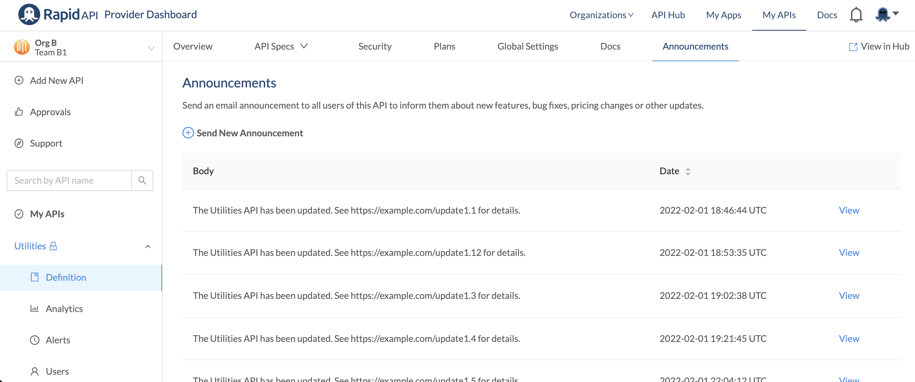The height and width of the screenshot is (382, 915).
Task: Open the Security tab
Action: 375,46
